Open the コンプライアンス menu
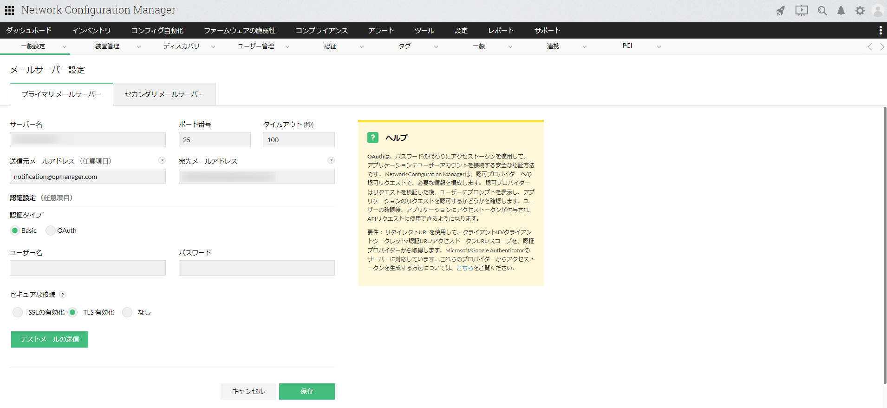Image resolution: width=887 pixels, height=408 pixels. pyautogui.click(x=321, y=31)
